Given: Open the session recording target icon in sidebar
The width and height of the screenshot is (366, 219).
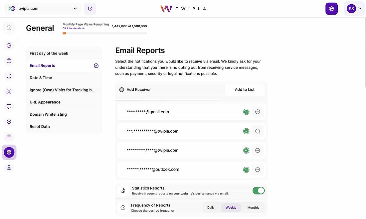Looking at the screenshot, I should point(9,91).
